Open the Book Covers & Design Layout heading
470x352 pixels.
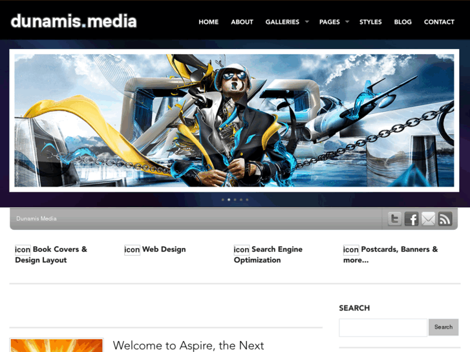click(51, 254)
